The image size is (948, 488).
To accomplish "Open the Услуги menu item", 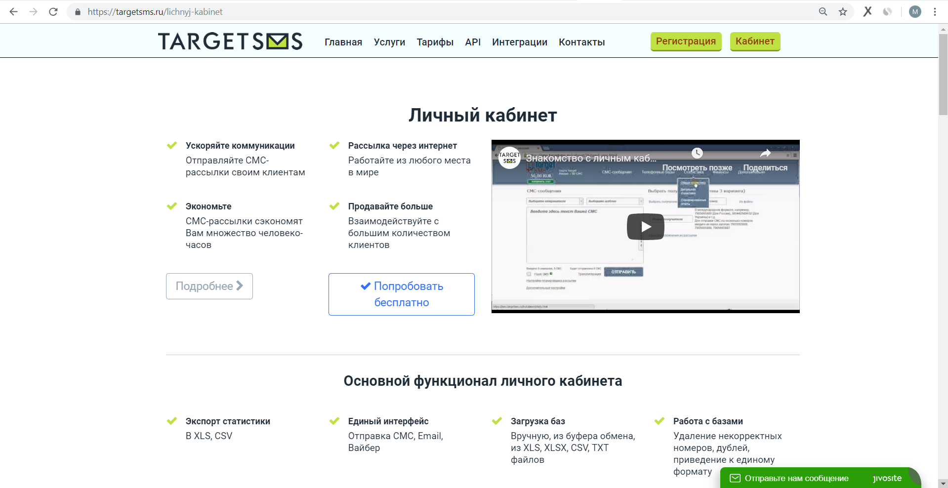I will click(x=389, y=42).
